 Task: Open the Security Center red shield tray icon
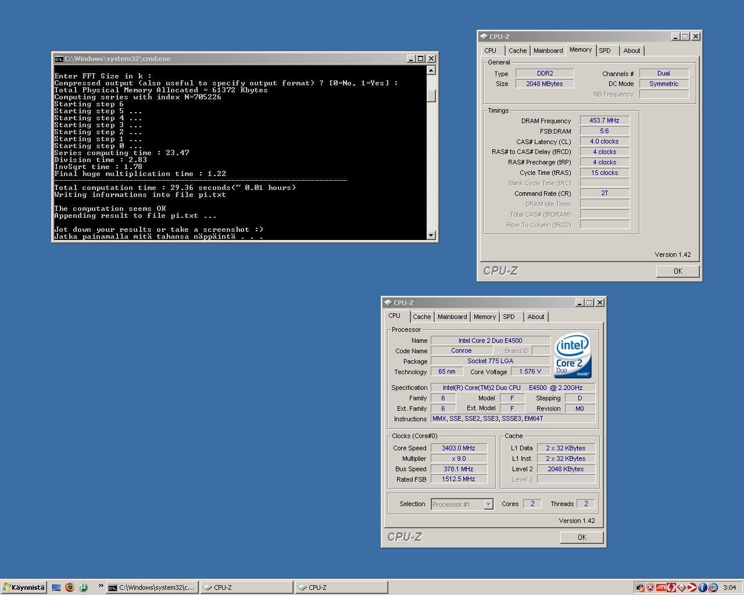650,587
